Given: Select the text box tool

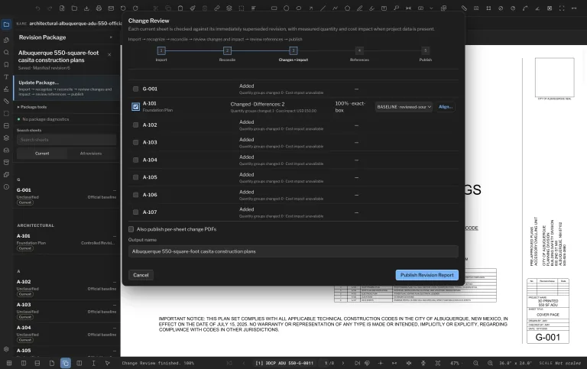Looking at the screenshot, I should pyautogui.click(x=384, y=8).
